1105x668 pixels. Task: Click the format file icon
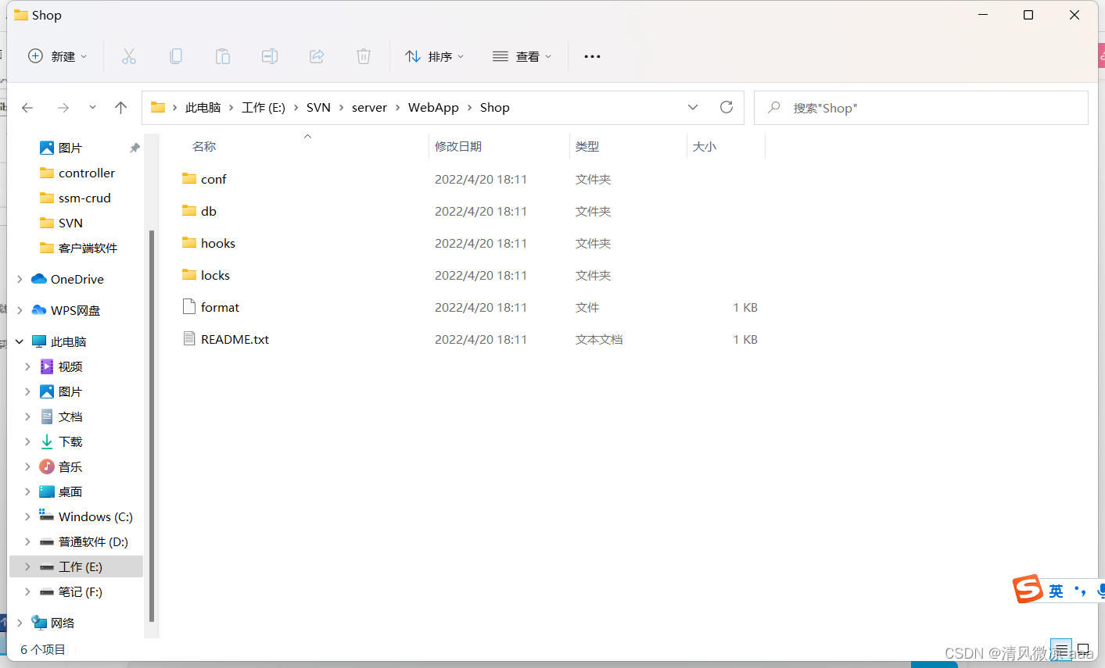pyautogui.click(x=189, y=306)
